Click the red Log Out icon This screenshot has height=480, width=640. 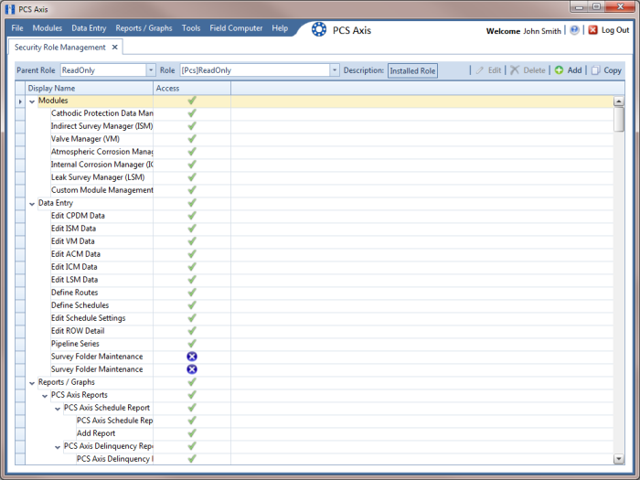(593, 30)
